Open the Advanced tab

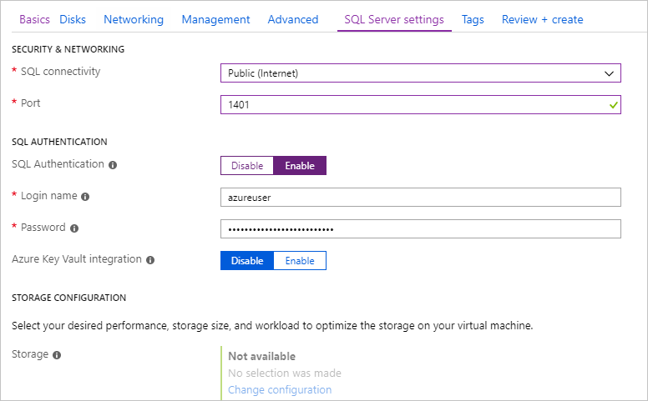click(292, 19)
